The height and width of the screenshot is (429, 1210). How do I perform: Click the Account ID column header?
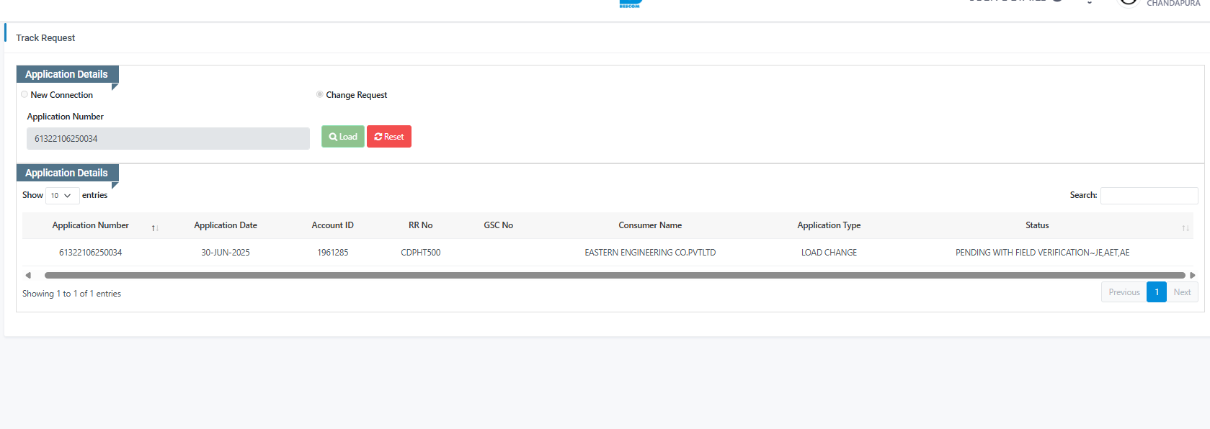[x=333, y=225]
